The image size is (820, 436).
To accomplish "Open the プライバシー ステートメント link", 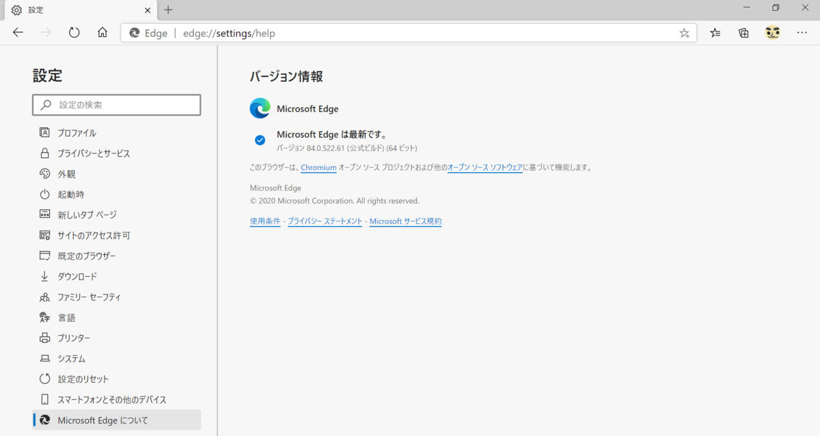I will click(x=325, y=221).
